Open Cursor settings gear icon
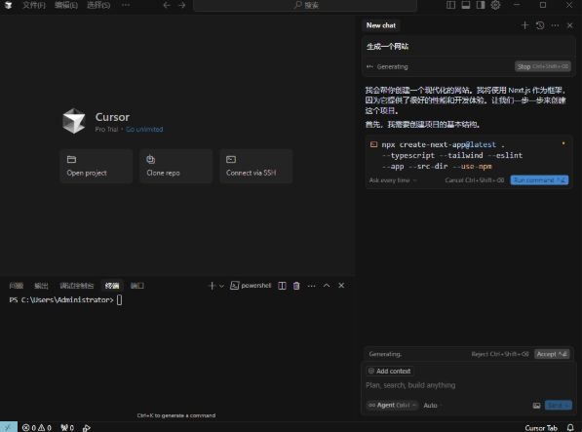 [x=495, y=5]
